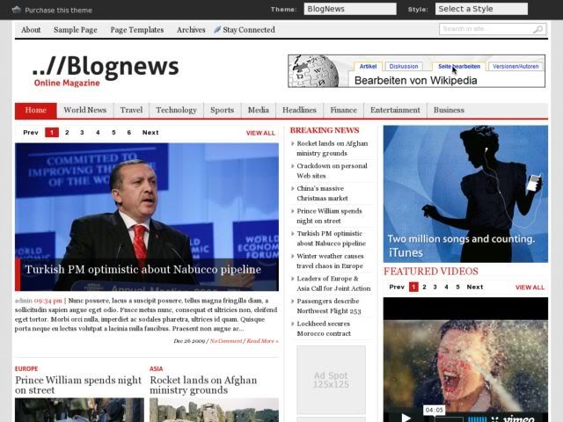Image resolution: width=563 pixels, height=422 pixels.
Task: Select the Headlines category
Action: click(299, 110)
